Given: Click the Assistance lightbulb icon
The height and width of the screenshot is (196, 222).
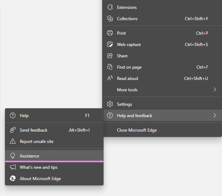Looking at the screenshot, I should click(x=13, y=156).
